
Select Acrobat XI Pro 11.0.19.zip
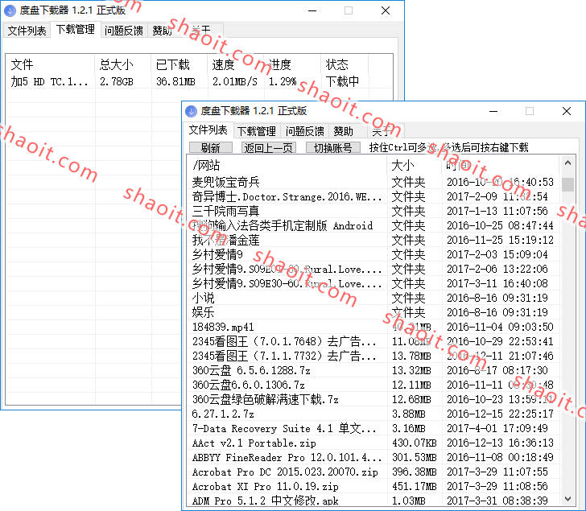266,487
